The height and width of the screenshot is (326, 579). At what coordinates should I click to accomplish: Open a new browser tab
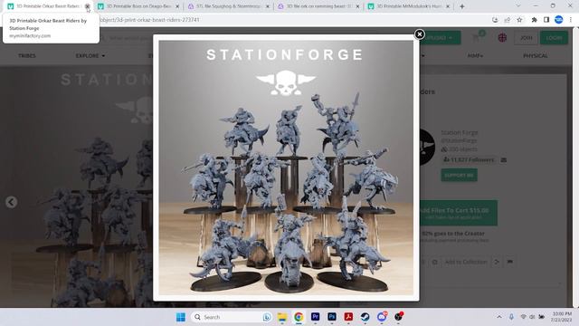point(462,6)
